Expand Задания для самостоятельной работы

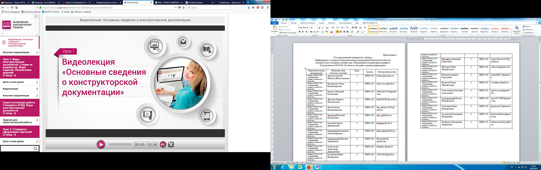(20, 121)
